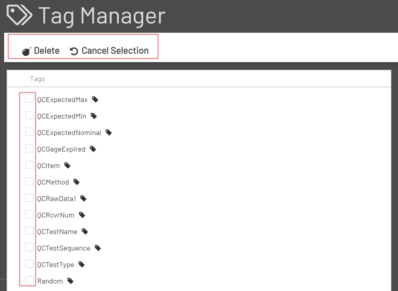Click the Delete button label
The width and height of the screenshot is (398, 291).
[x=47, y=51]
